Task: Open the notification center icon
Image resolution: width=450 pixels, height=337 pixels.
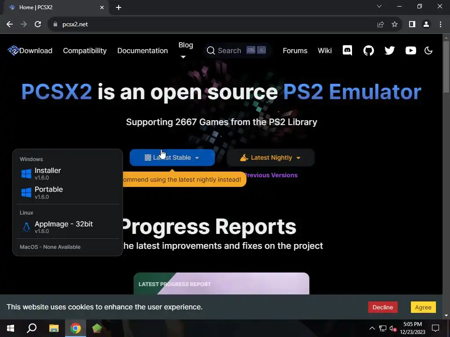Action: 435,328
